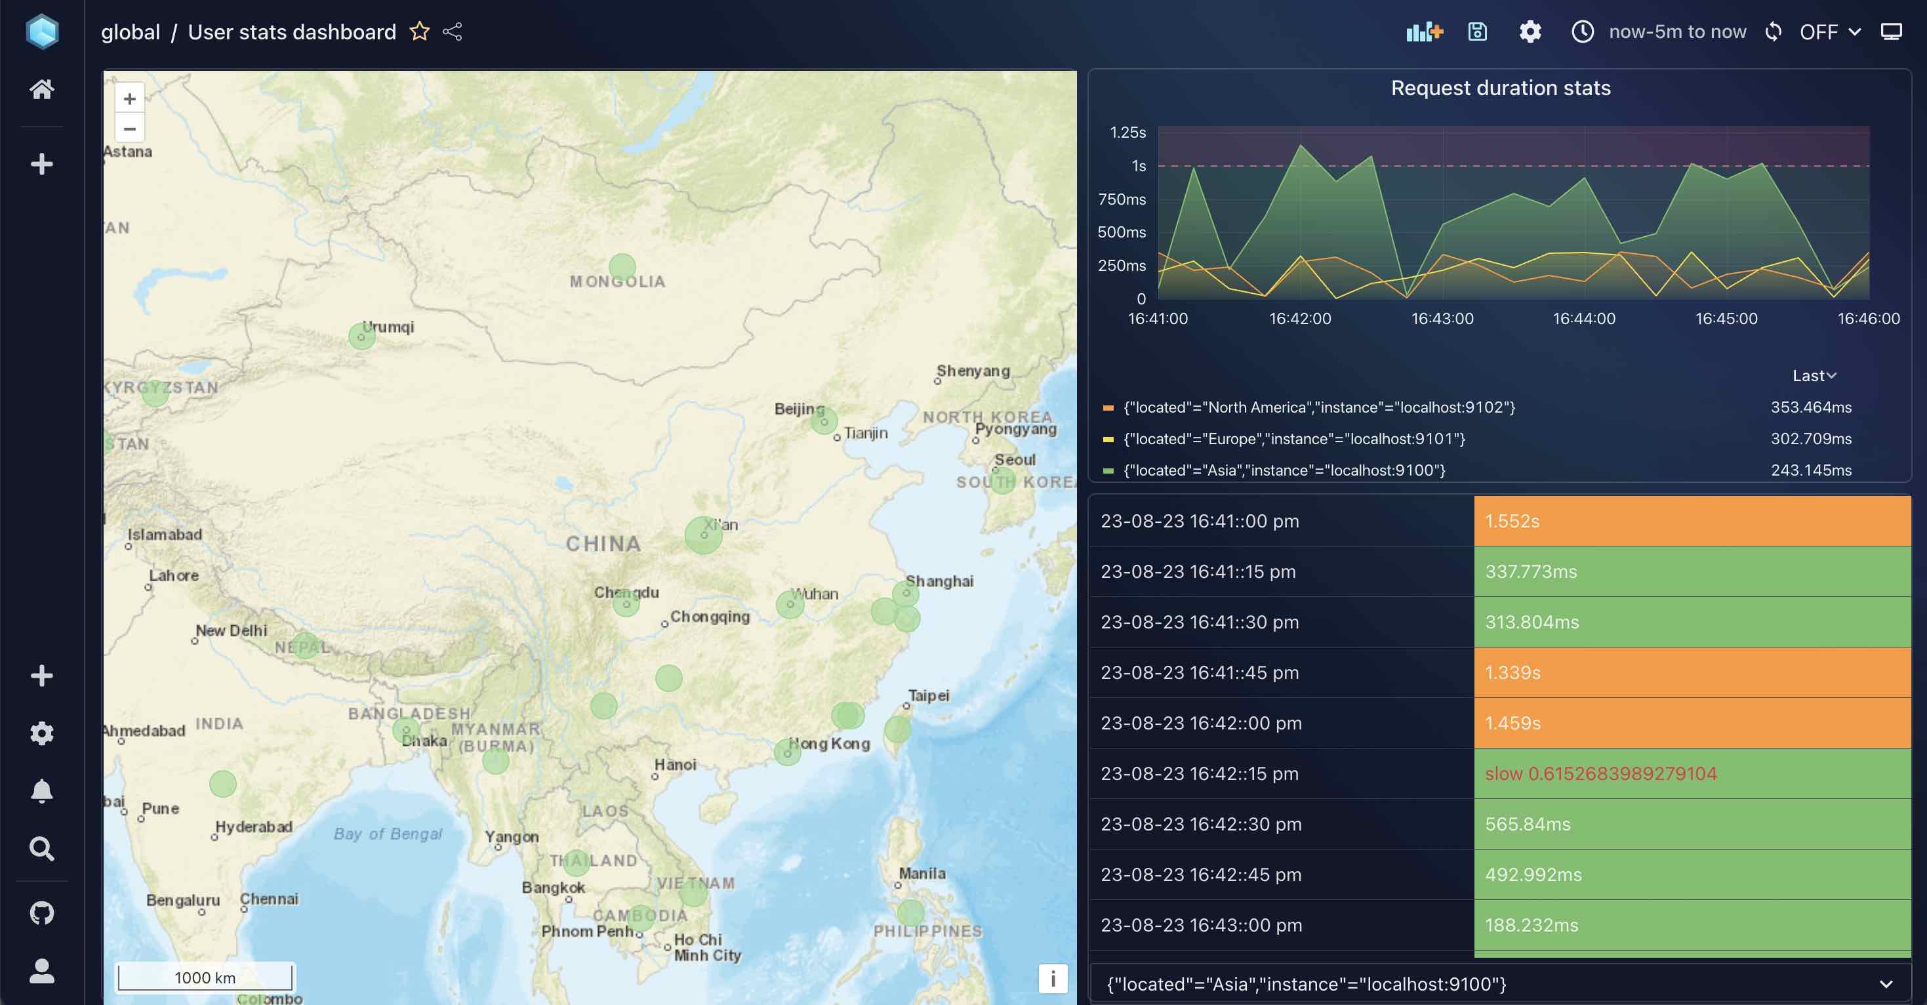
Task: Click the 1.459s table cell
Action: [x=1692, y=723]
